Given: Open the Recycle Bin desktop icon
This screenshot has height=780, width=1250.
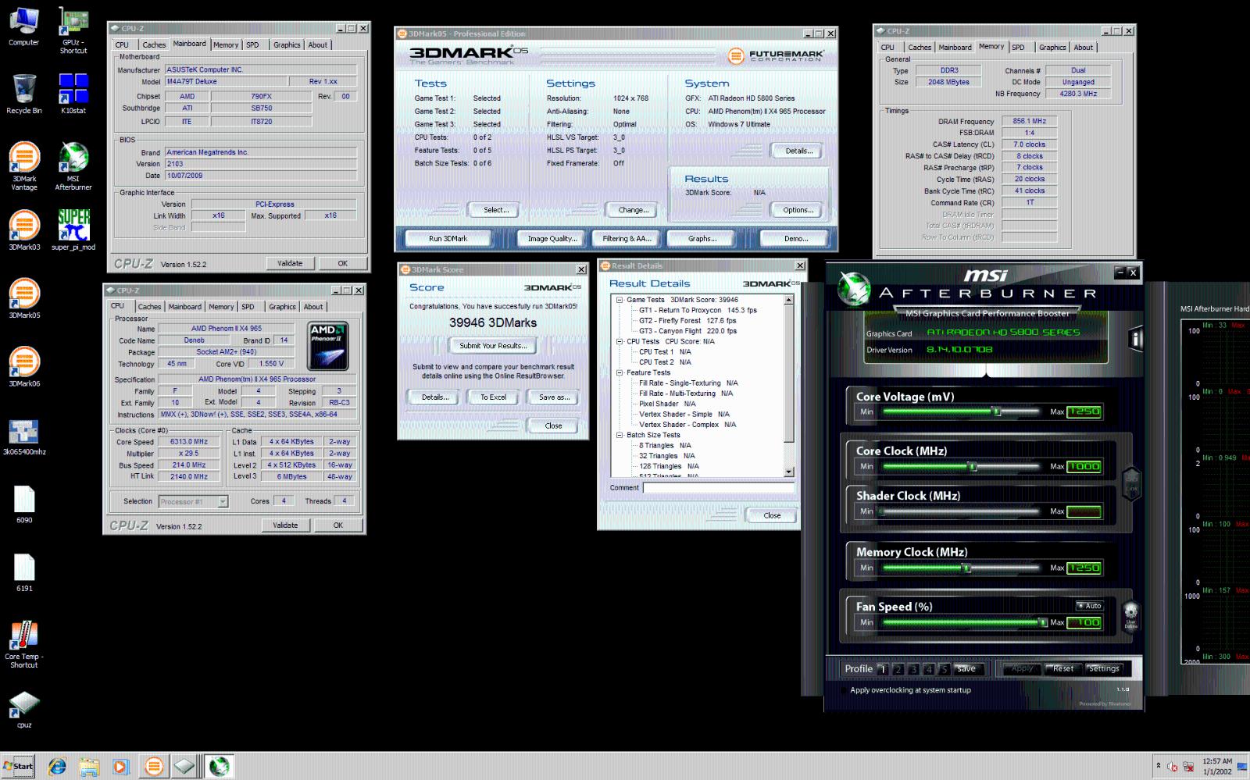Looking at the screenshot, I should (x=23, y=94).
